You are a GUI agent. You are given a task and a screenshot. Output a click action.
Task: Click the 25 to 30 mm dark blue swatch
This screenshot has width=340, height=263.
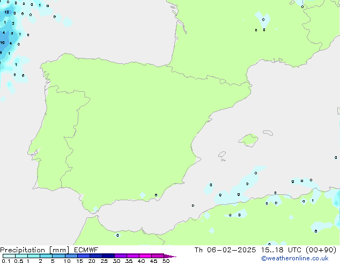(x=108, y=256)
